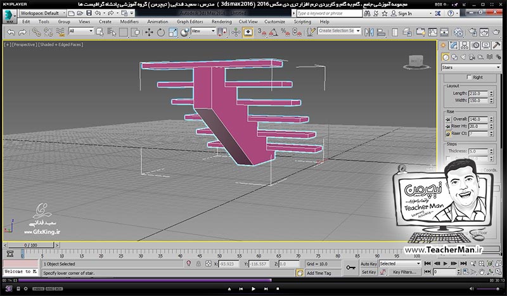The image size is (507, 296).
Task: Open the Selected key filter dropdown
Action: click(400, 264)
